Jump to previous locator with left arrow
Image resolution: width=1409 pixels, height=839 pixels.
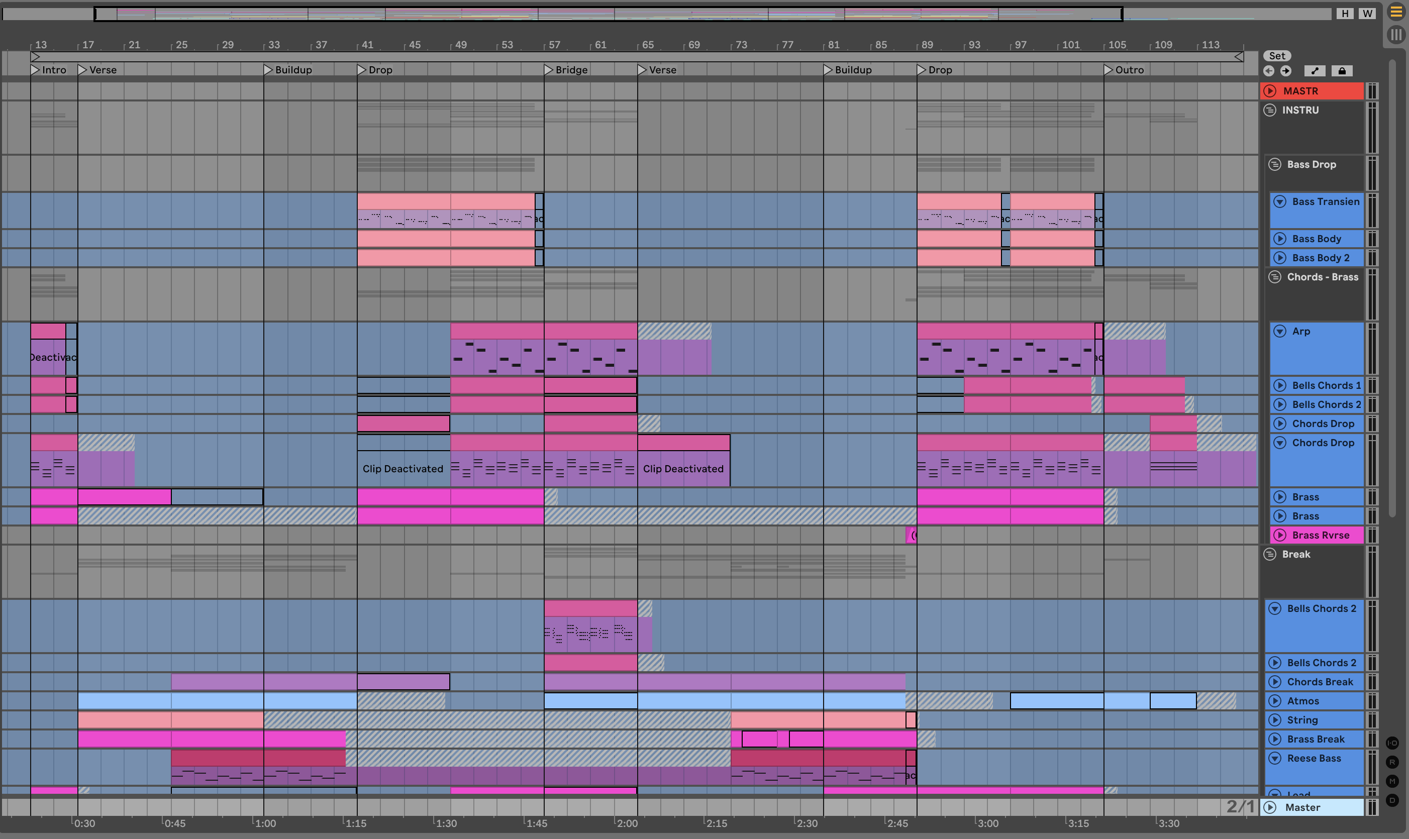point(1269,71)
